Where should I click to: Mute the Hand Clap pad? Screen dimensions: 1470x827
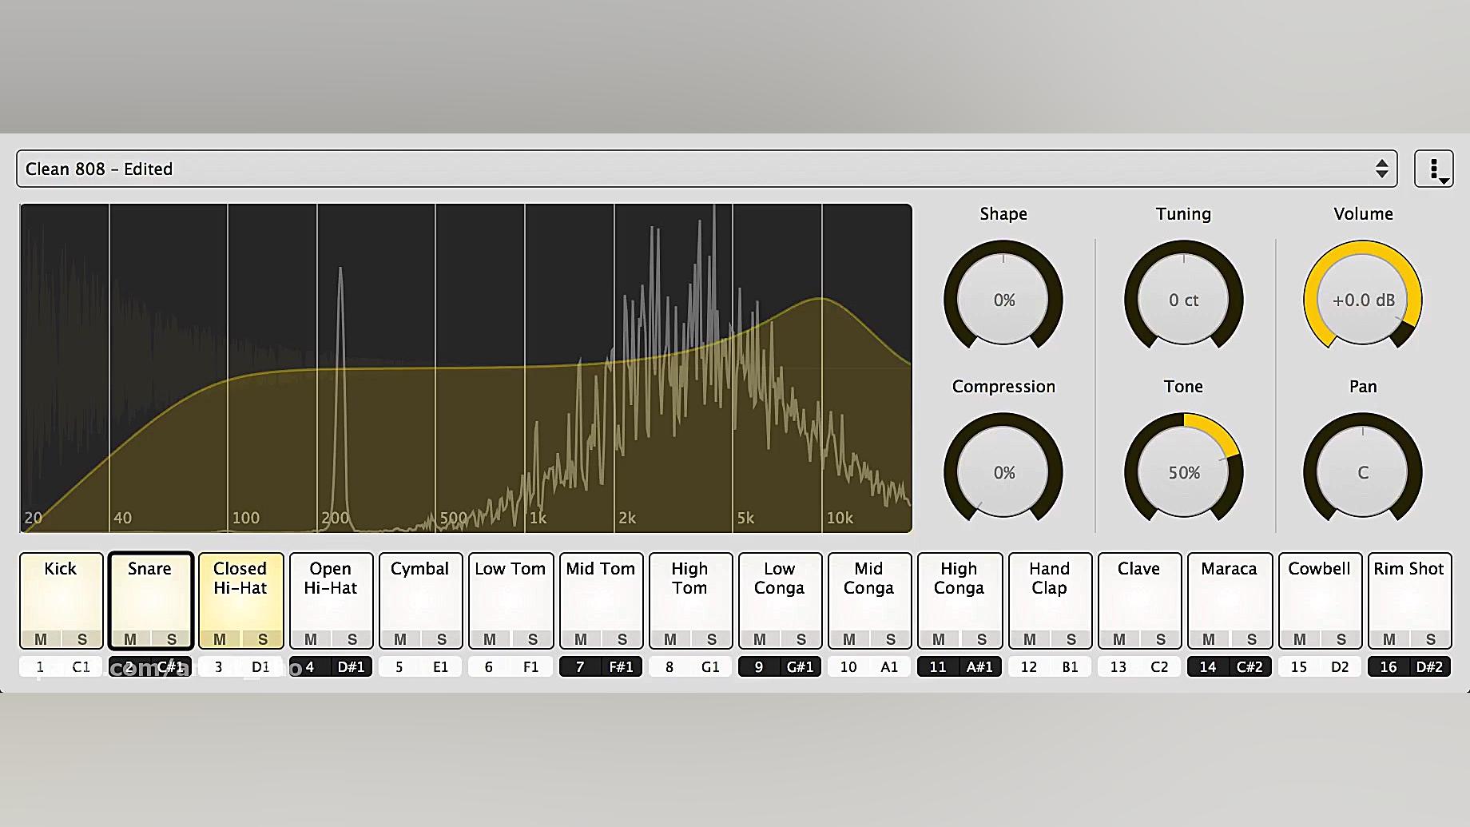click(x=1030, y=639)
